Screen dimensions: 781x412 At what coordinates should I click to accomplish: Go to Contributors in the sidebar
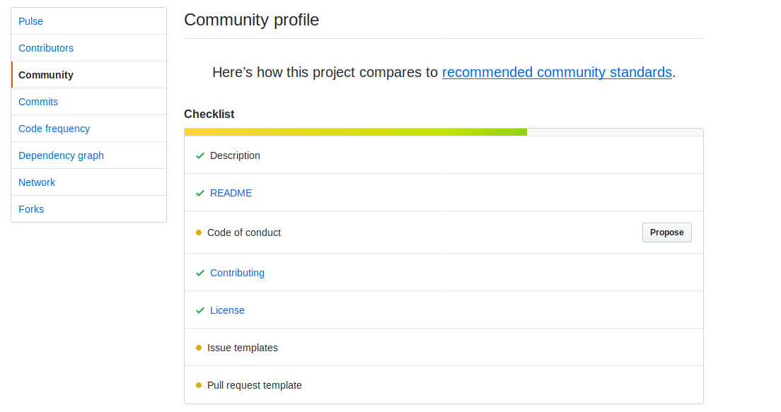pos(88,48)
